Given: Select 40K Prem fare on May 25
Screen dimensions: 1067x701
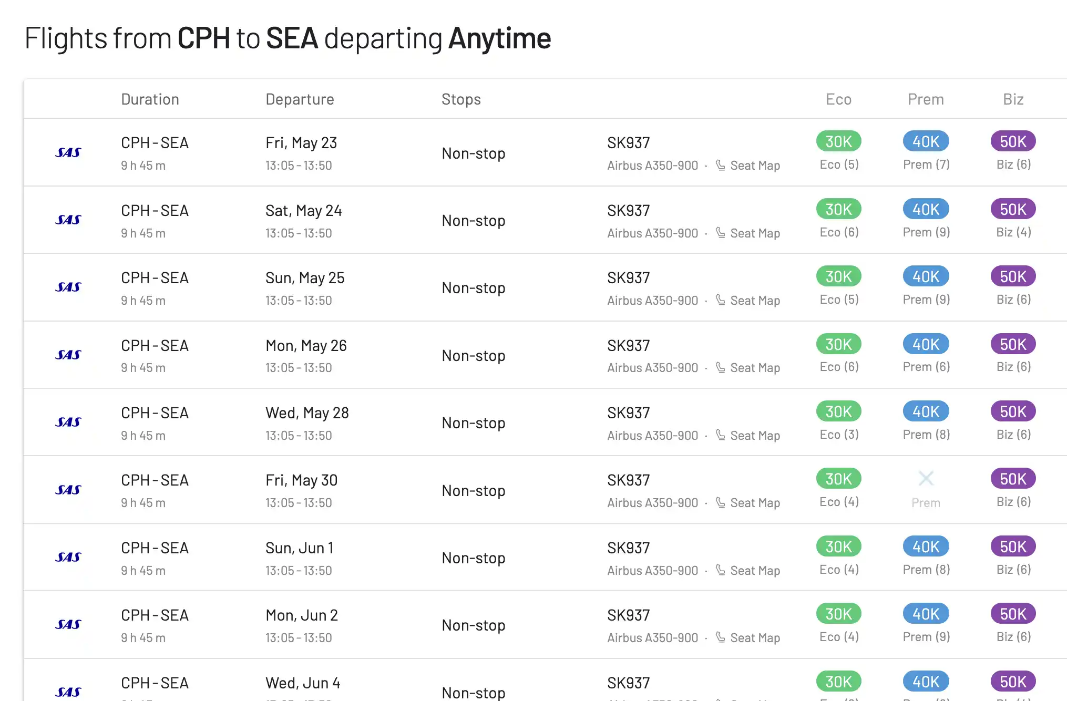Looking at the screenshot, I should pyautogui.click(x=926, y=276).
